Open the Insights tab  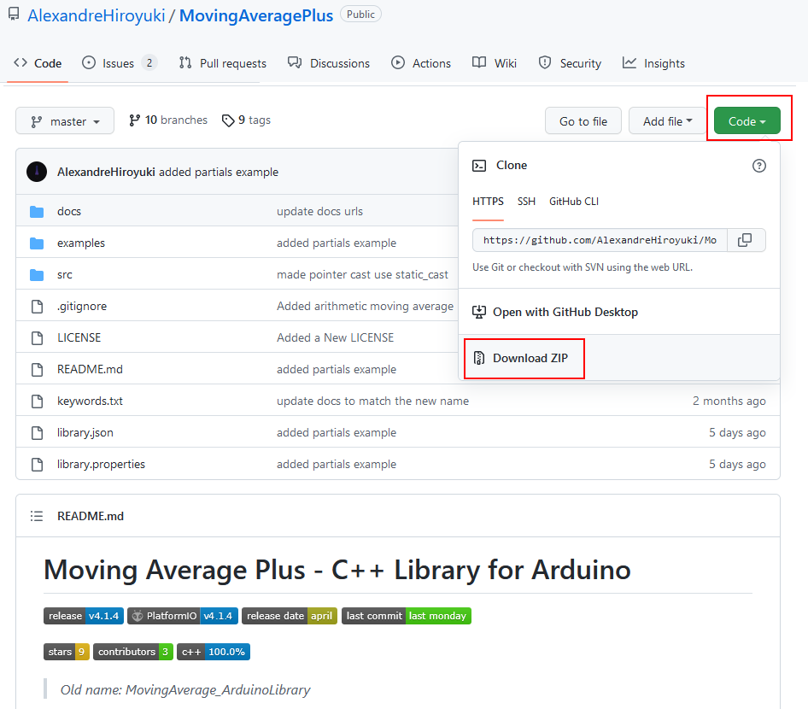[653, 63]
